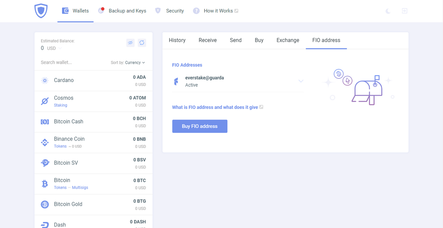Click the Dash coin icon

(x=45, y=225)
